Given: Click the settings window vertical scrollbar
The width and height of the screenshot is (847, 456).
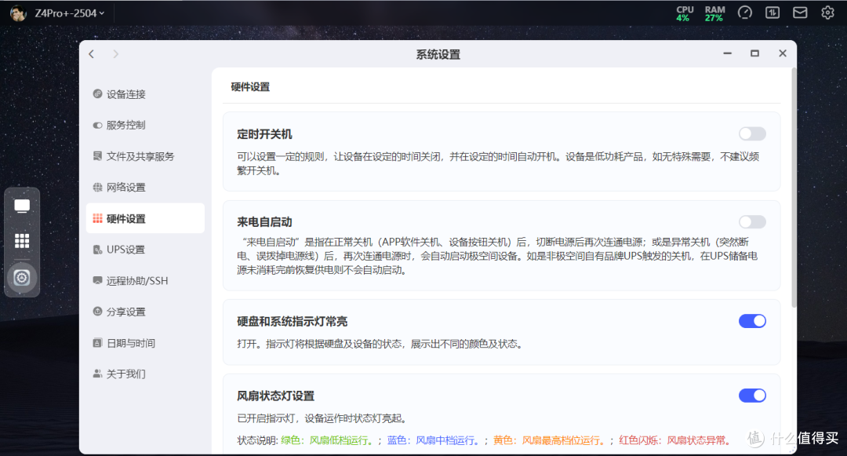Looking at the screenshot, I should pos(794,188).
